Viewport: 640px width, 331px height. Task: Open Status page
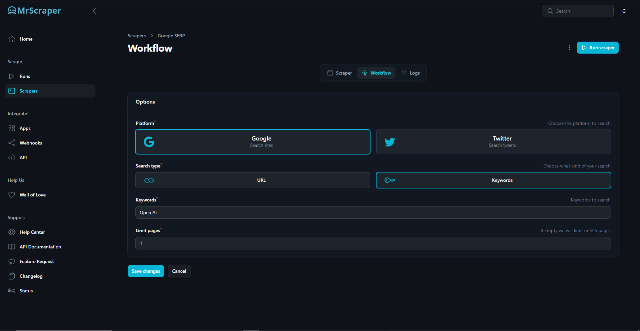pos(50,291)
